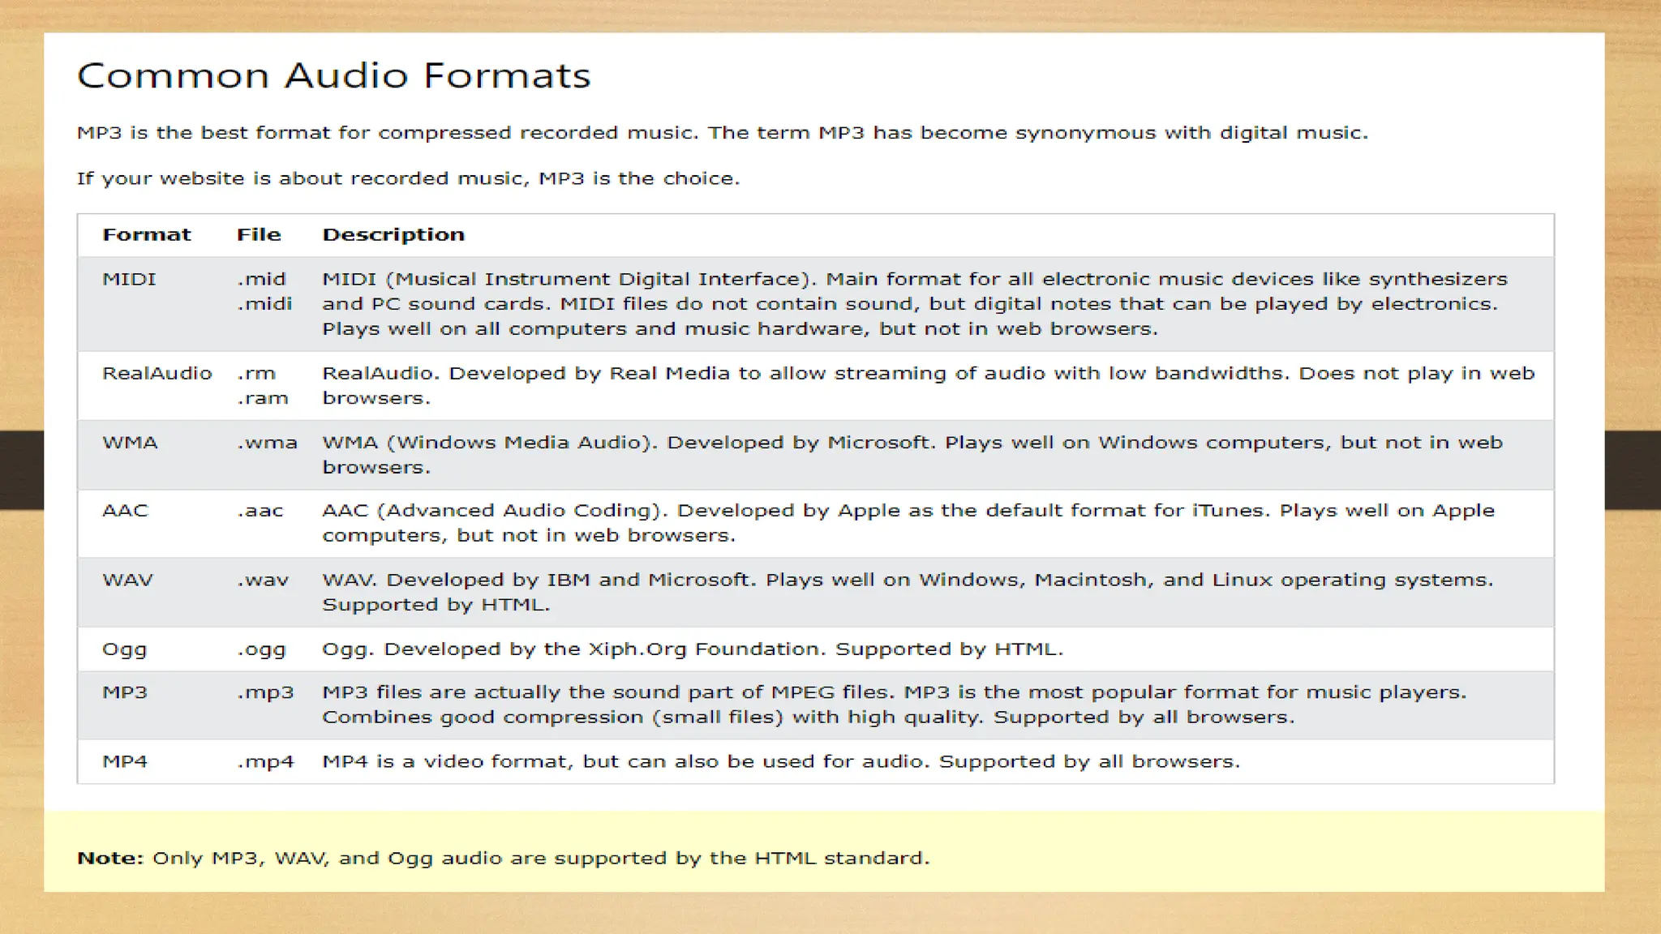Select the WAV format cell
Image resolution: width=1661 pixels, height=934 pixels.
tap(127, 581)
